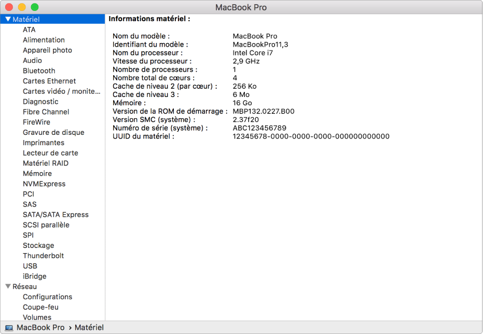Click the Nombre total de cœurs label
Screen dimensions: 483x334
tap(154, 78)
